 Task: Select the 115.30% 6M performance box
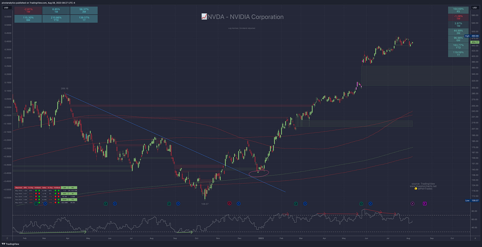pyautogui.click(x=28, y=19)
